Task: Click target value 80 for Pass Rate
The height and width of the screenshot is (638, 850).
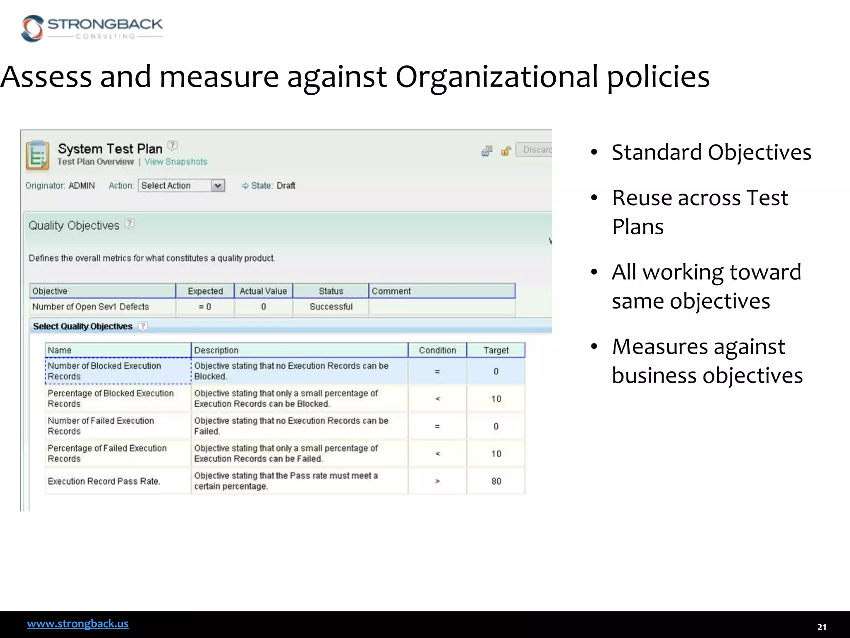Action: 496,481
